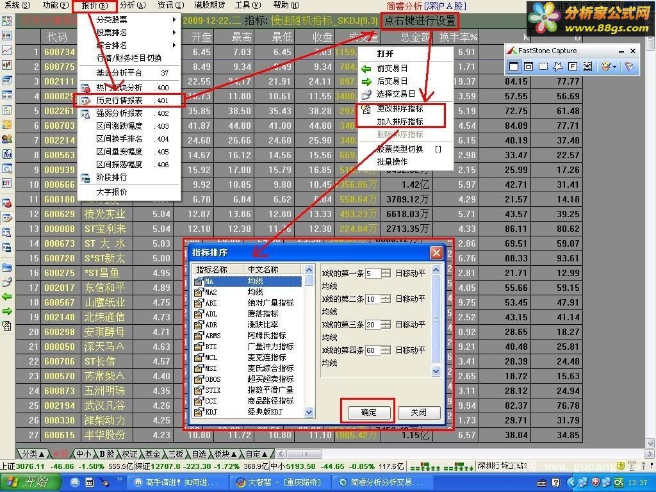Click the parameter panel scroll down arrow
This screenshot has width=656, height=492.
436,371
